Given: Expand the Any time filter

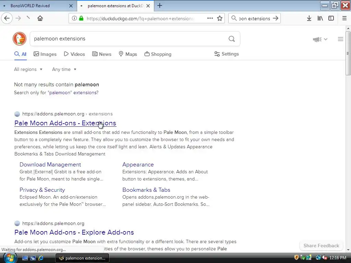Looking at the screenshot, I should [64, 69].
